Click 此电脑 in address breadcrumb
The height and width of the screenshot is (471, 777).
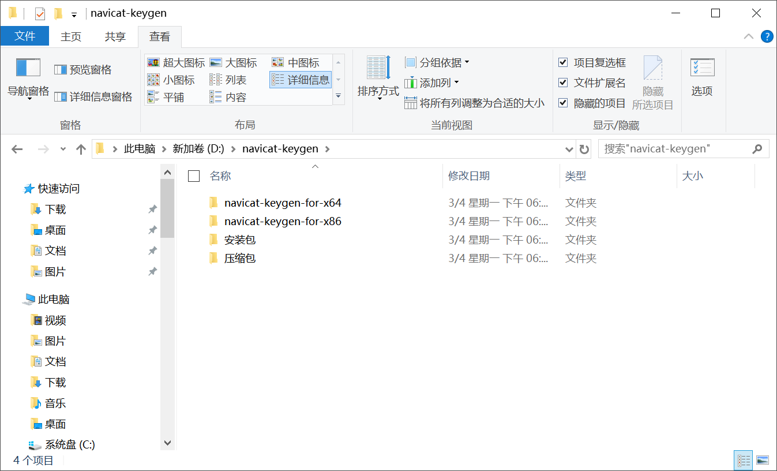click(140, 149)
